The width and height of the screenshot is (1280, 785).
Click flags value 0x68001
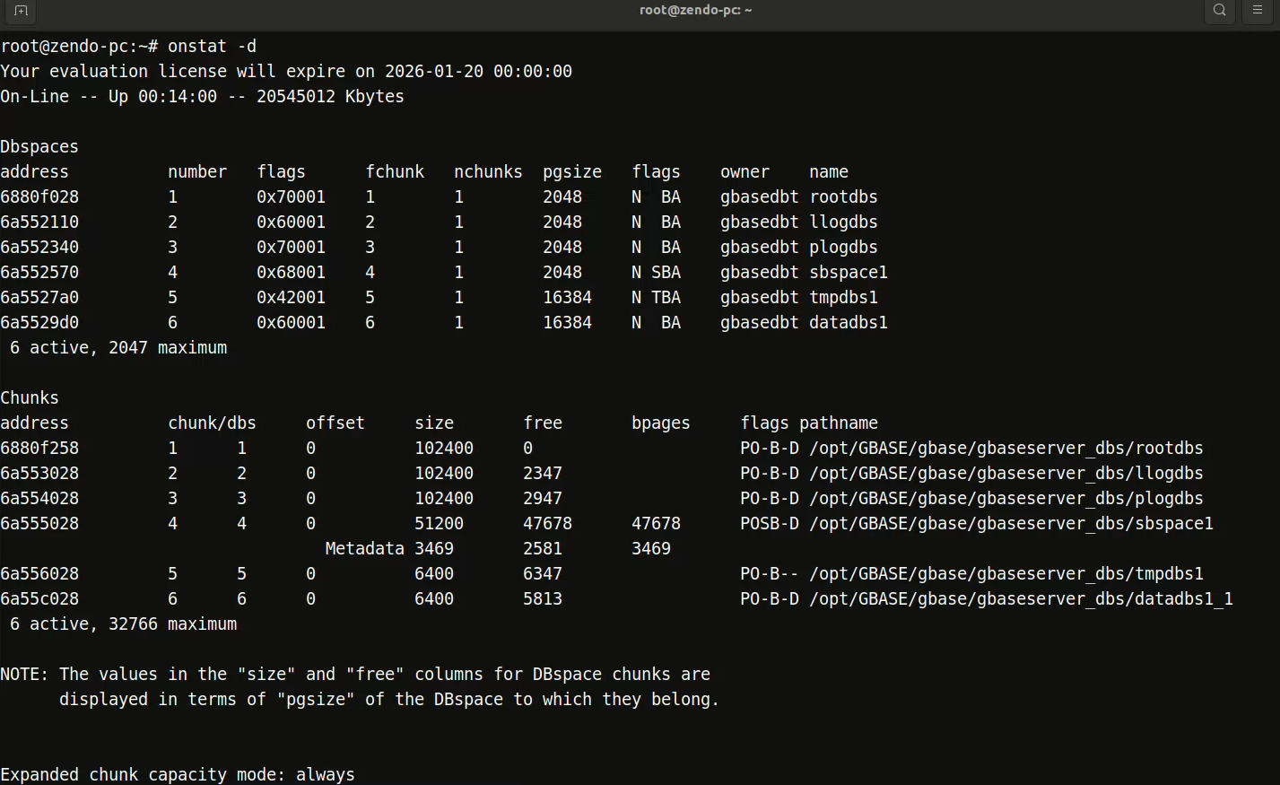pos(292,273)
